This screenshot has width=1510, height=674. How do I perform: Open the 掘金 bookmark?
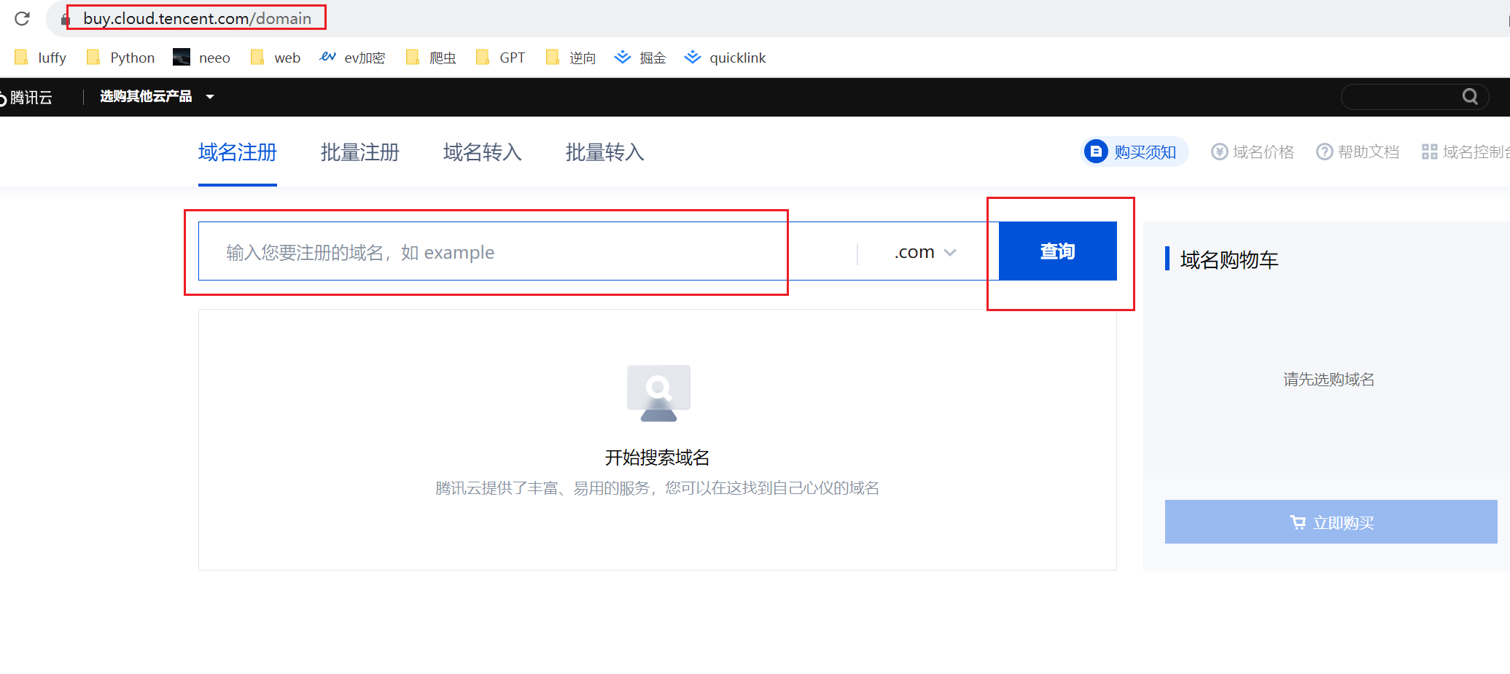(640, 58)
